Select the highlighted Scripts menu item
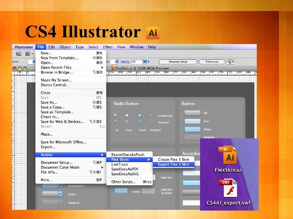 [x=71, y=154]
